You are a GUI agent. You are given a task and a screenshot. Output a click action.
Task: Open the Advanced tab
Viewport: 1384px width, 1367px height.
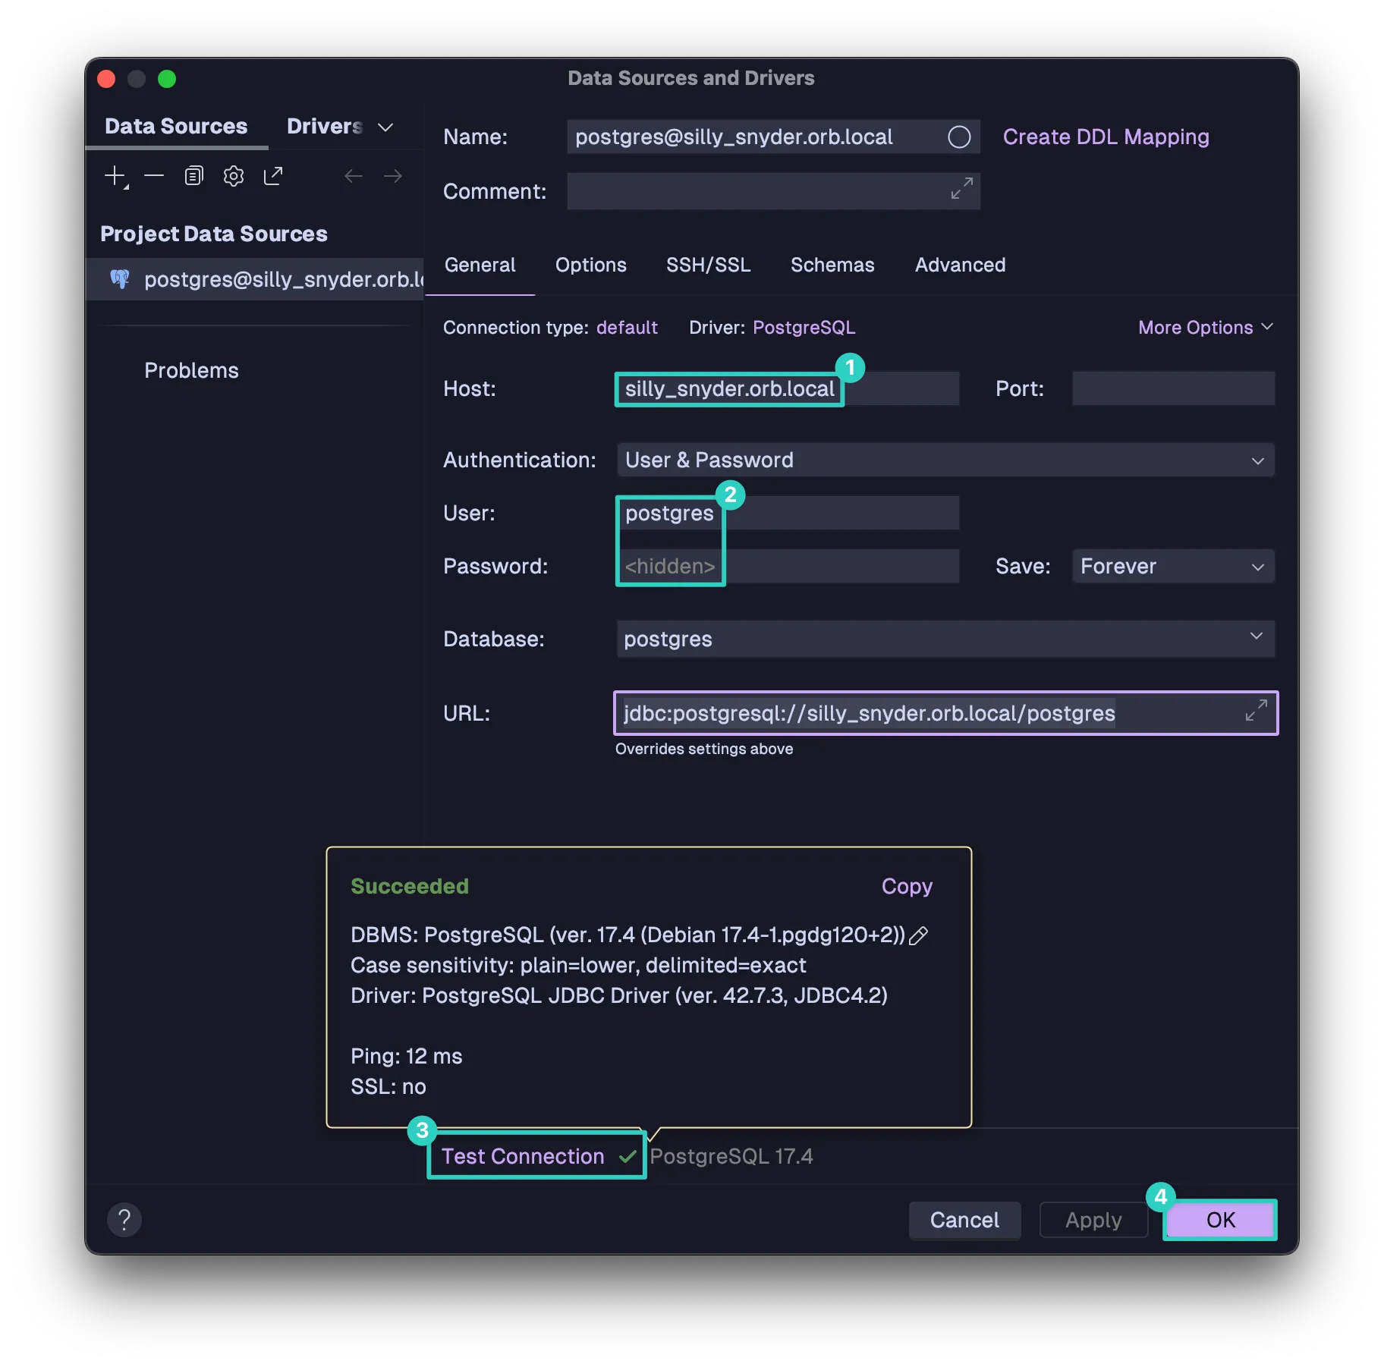point(960,265)
